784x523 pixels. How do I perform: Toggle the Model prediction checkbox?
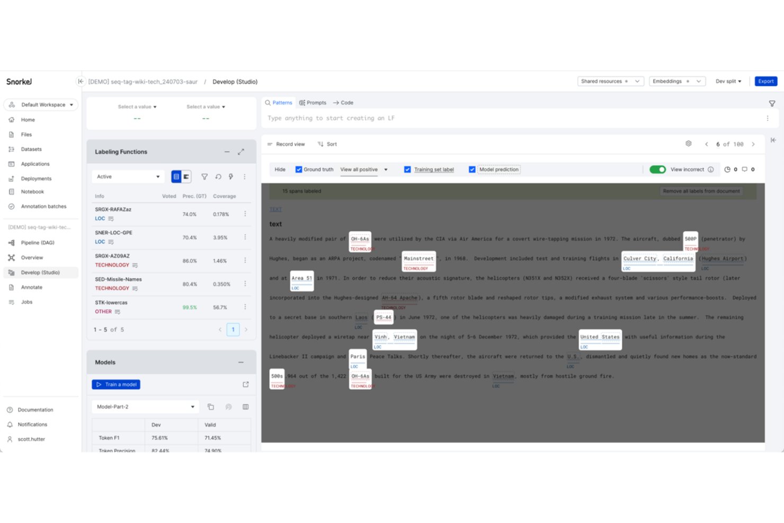coord(472,170)
